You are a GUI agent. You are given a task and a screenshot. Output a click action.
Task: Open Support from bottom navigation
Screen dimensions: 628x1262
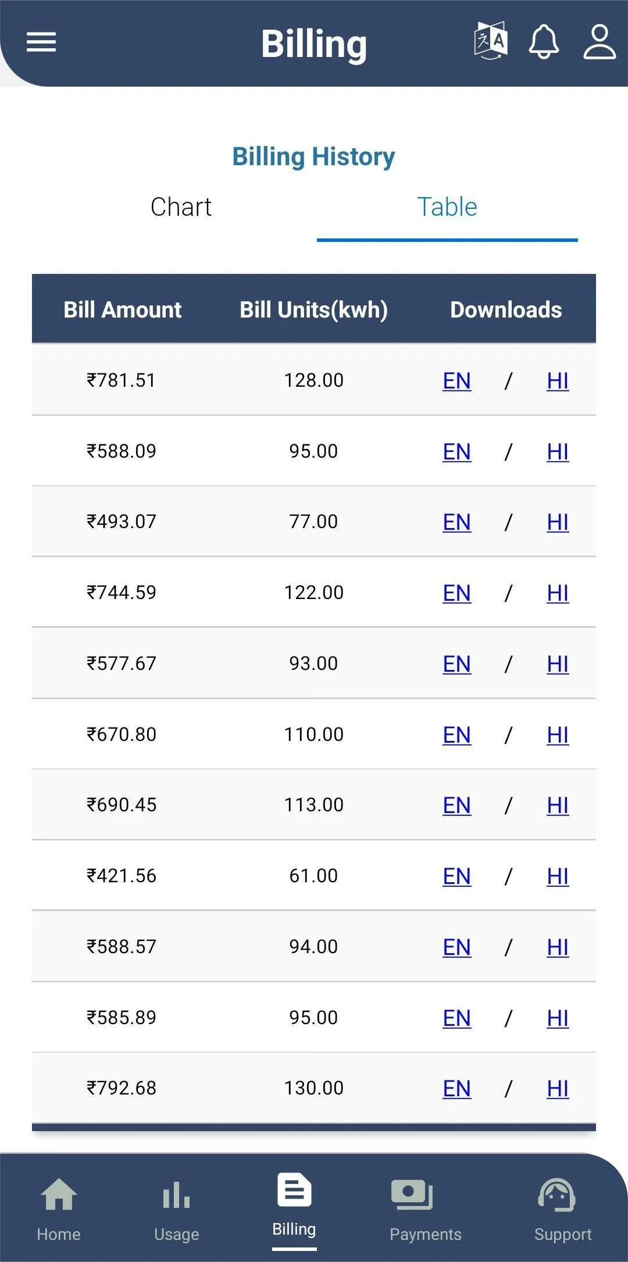point(562,1207)
